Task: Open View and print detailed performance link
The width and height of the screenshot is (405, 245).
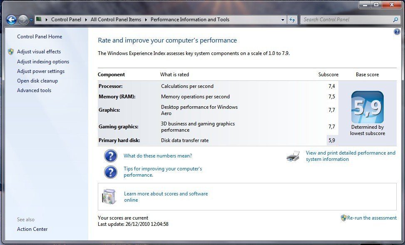Action: tap(350, 156)
